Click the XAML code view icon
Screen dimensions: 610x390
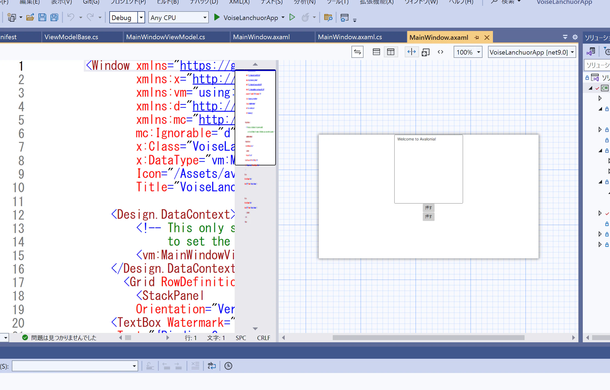440,52
